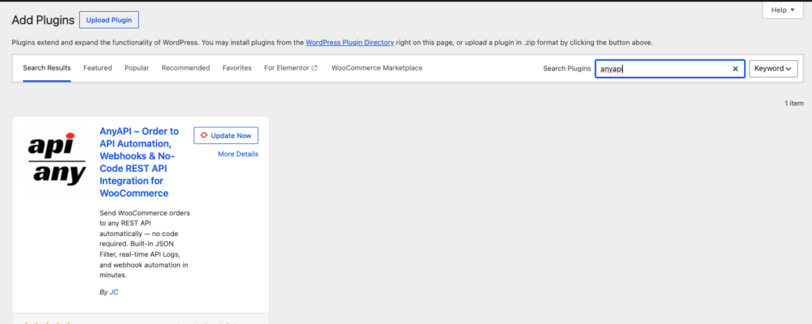Open the Popular plugins tab
The image size is (812, 324).
[x=136, y=68]
